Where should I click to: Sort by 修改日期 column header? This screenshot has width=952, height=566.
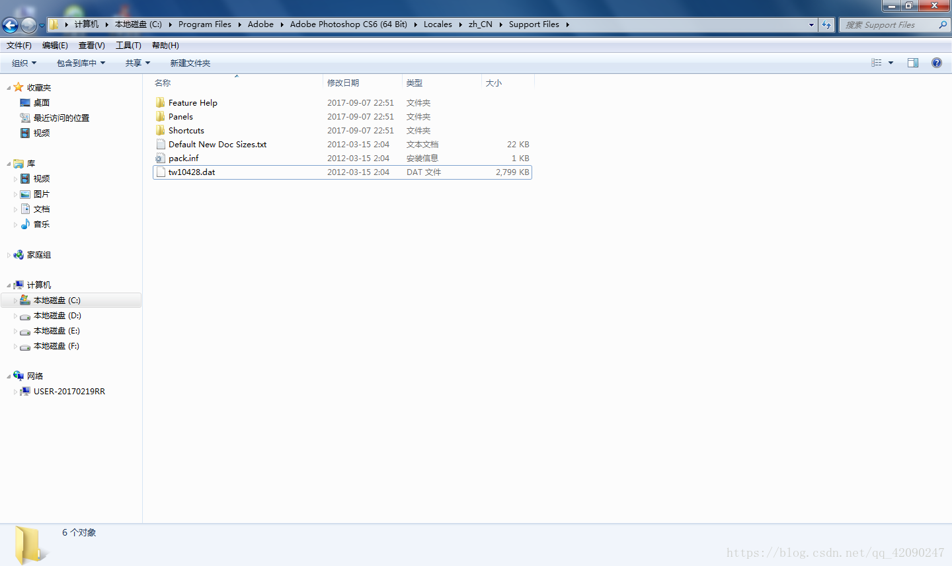click(343, 83)
